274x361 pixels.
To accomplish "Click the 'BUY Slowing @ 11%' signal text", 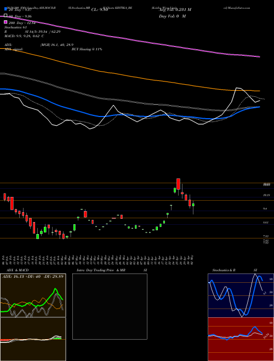I will coord(87,49).
